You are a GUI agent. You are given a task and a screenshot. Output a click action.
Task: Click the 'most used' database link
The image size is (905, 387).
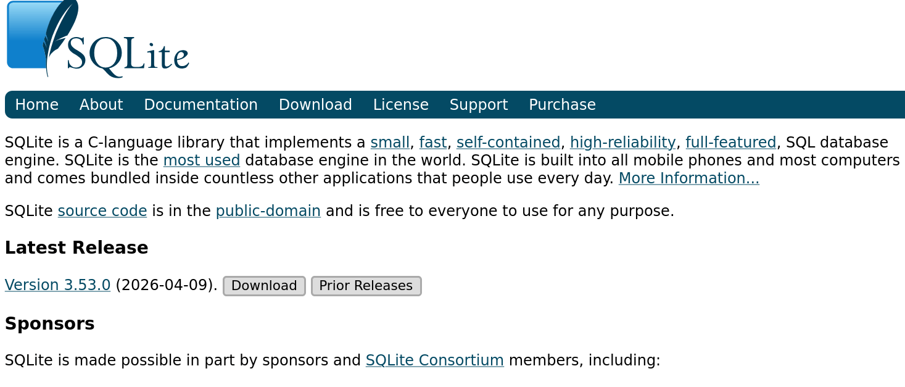click(x=201, y=160)
